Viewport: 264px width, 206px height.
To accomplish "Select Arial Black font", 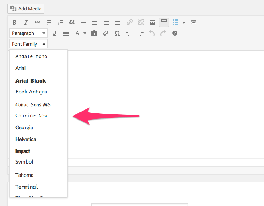I will (38, 81).
